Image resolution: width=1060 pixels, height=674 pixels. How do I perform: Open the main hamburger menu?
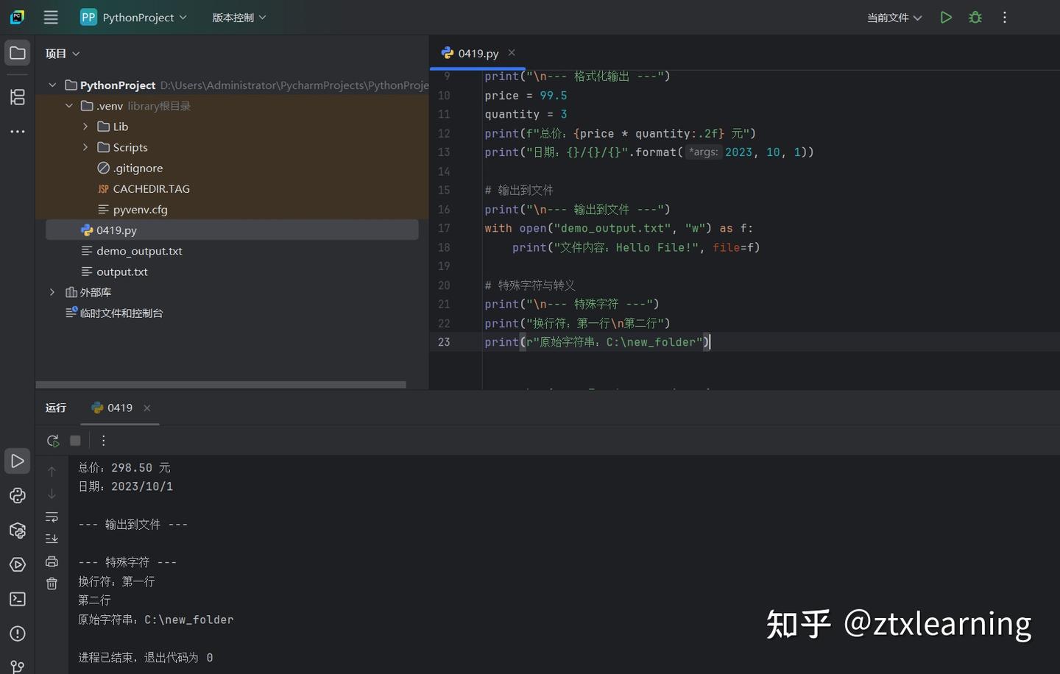click(x=51, y=17)
